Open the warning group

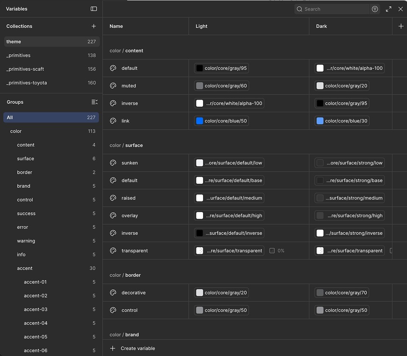tap(51, 241)
